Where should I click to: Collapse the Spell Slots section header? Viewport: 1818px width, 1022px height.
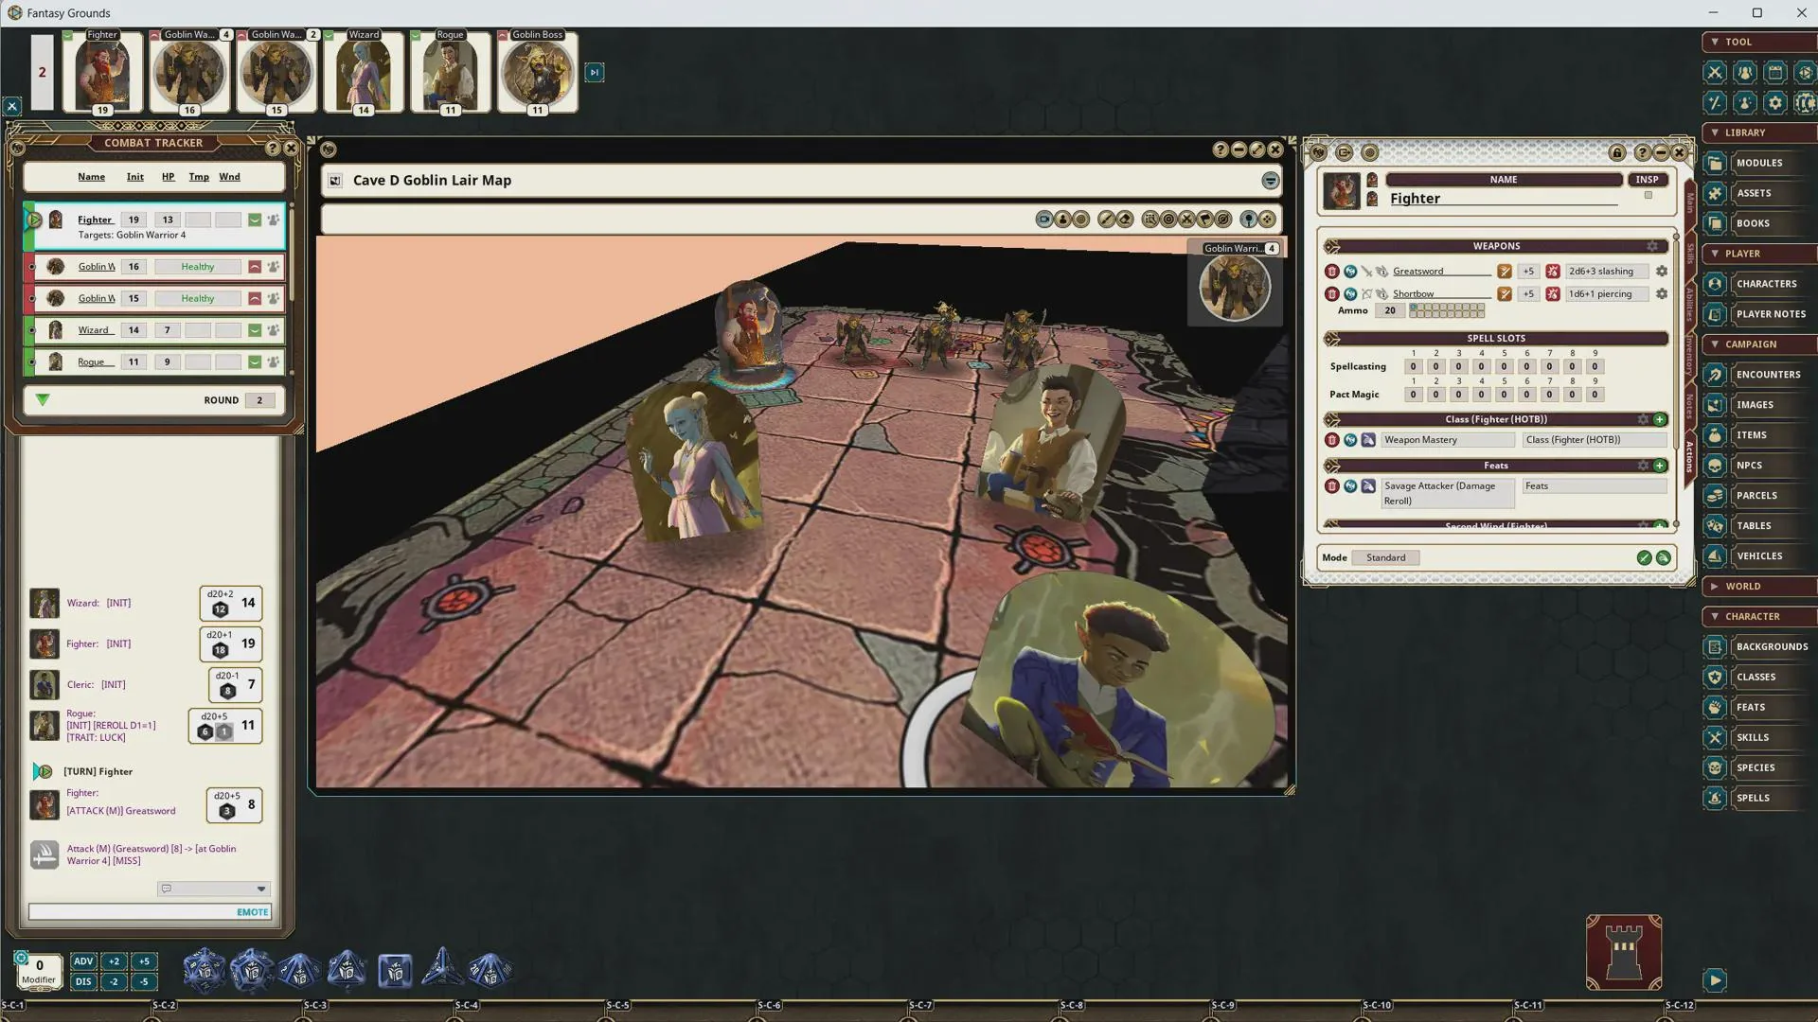(x=1496, y=339)
